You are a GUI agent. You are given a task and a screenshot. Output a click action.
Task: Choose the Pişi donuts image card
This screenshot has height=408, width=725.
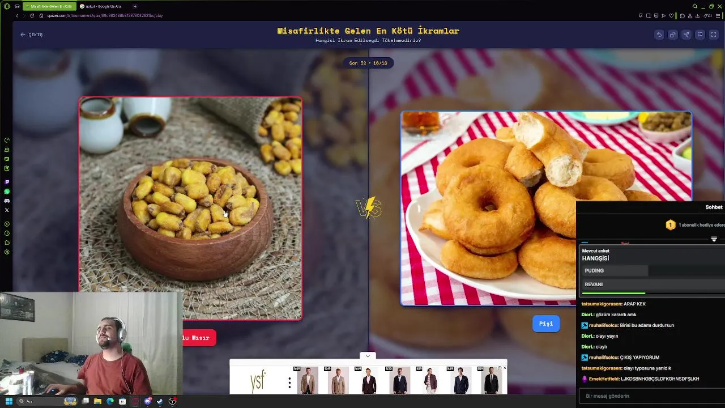[x=546, y=208]
